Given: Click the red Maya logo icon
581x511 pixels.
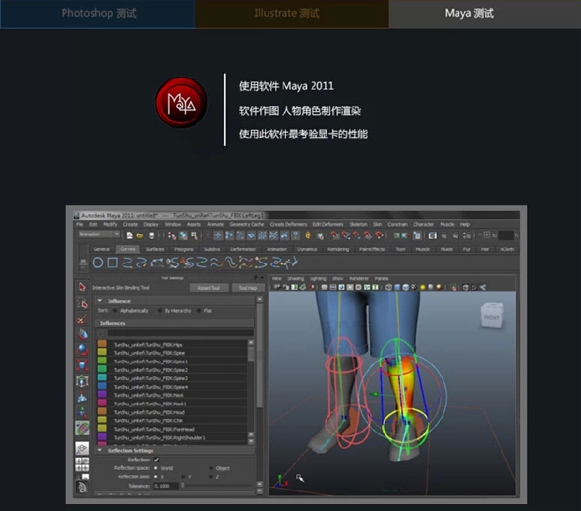Looking at the screenshot, I should pos(181,102).
